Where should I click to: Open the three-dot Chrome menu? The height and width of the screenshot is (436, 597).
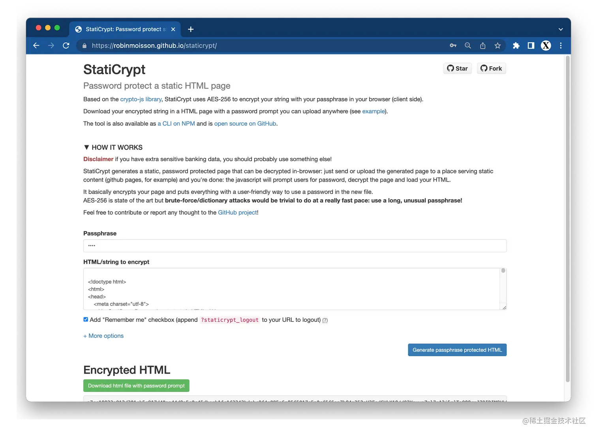pos(561,45)
